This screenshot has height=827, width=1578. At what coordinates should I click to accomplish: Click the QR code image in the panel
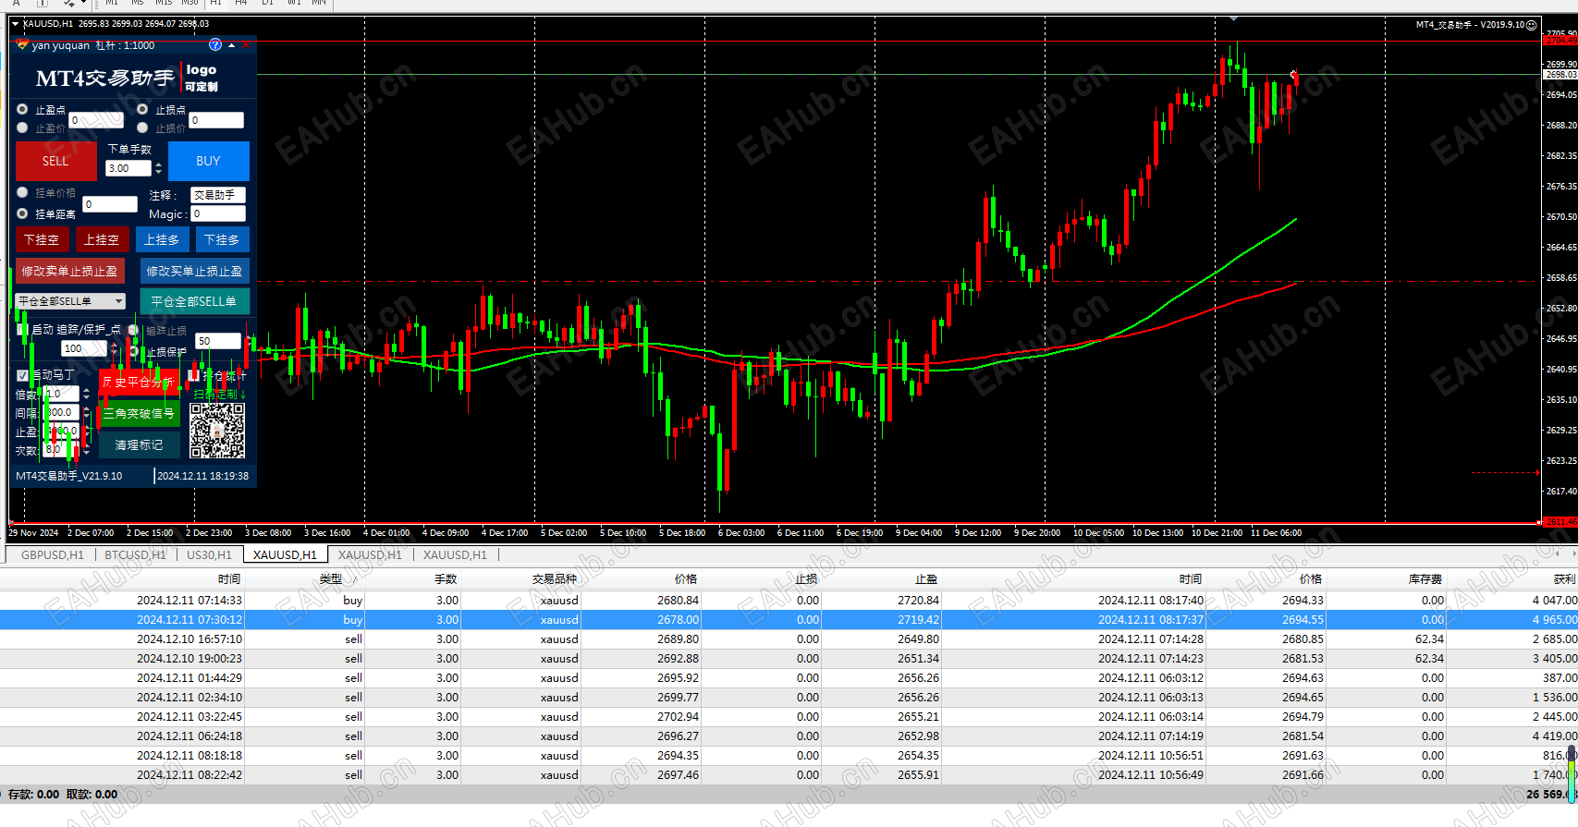click(x=217, y=431)
